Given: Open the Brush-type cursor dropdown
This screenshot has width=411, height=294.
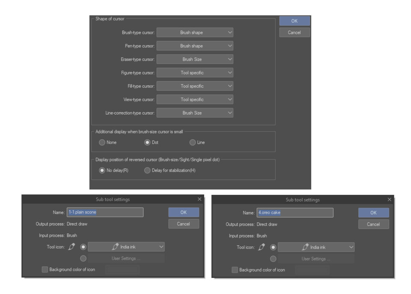Looking at the screenshot, I should (195, 32).
